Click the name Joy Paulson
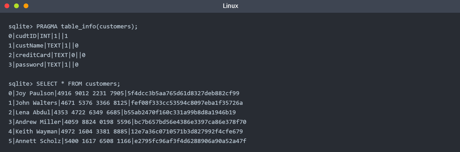 (x=35, y=93)
